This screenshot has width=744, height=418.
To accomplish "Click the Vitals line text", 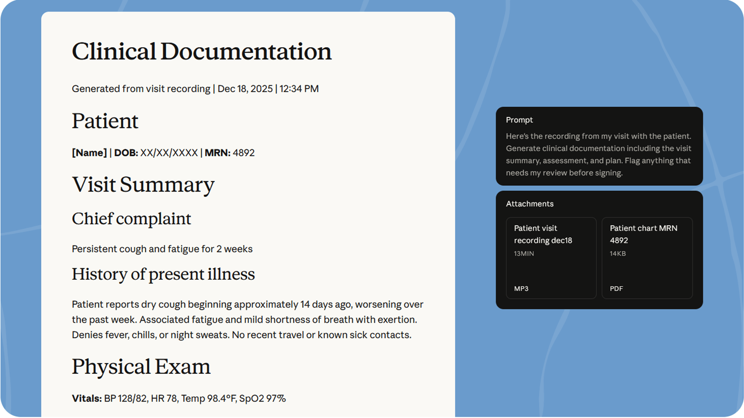I will (x=179, y=399).
